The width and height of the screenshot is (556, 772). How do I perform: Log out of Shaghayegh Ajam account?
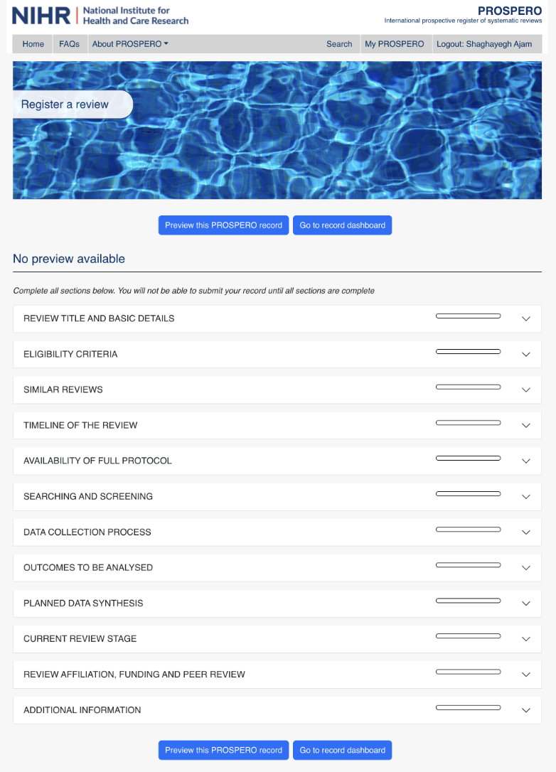(x=483, y=44)
